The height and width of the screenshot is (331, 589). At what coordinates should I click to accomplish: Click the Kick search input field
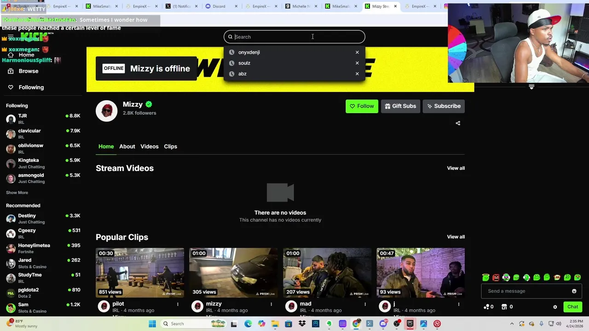(294, 37)
